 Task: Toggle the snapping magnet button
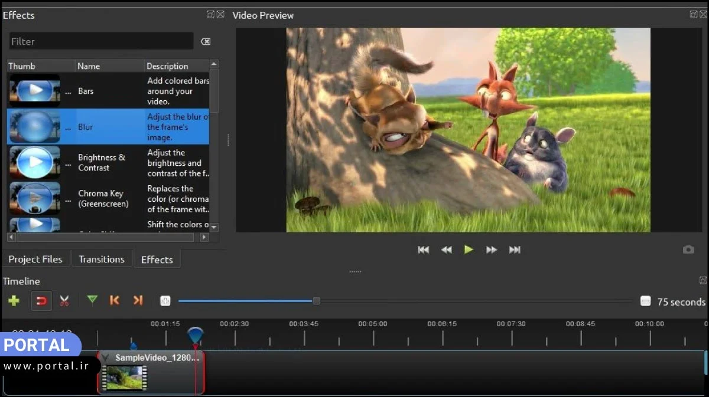(41, 301)
